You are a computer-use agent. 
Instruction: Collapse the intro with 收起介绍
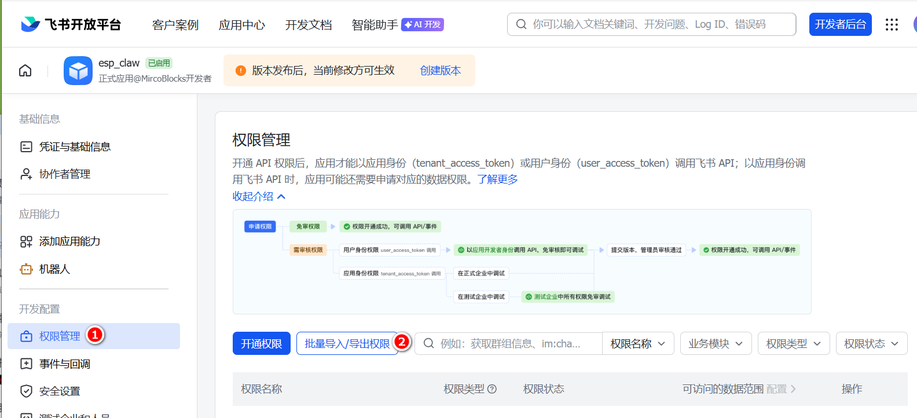point(259,196)
